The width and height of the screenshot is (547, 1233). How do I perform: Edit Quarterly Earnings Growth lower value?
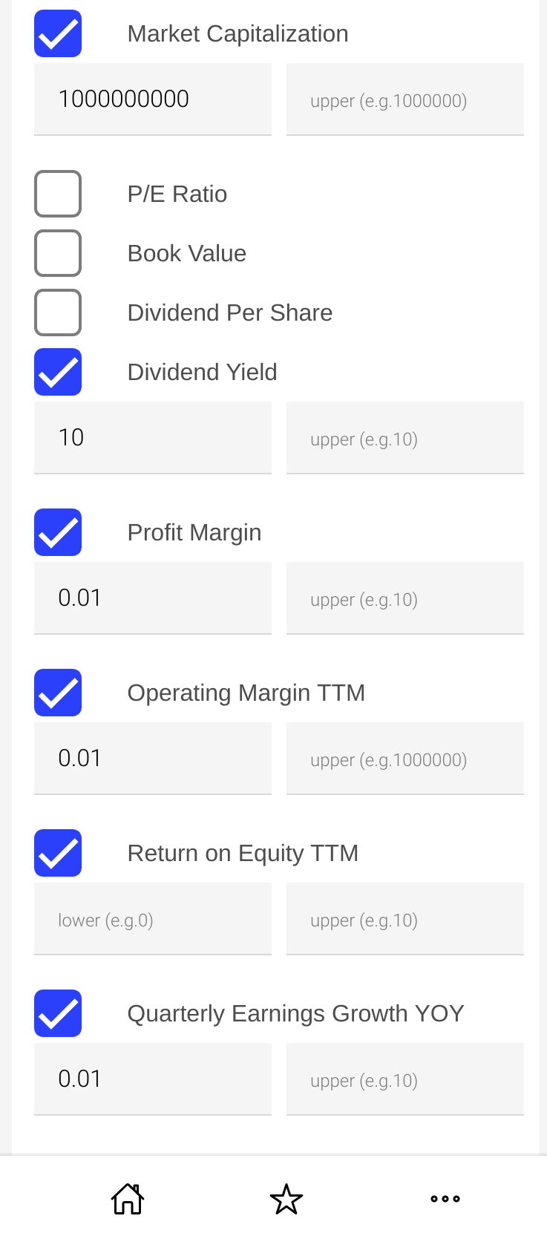point(153,1079)
